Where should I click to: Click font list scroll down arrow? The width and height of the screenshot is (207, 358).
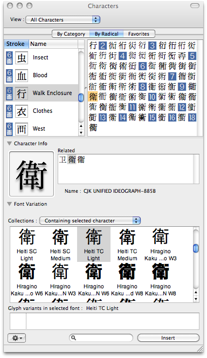click(x=196, y=299)
